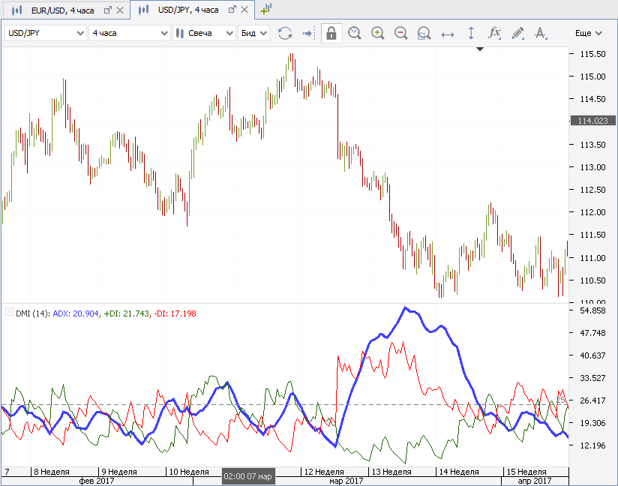Click the vertical scale arrows icon
618x486 pixels.
coord(471,33)
